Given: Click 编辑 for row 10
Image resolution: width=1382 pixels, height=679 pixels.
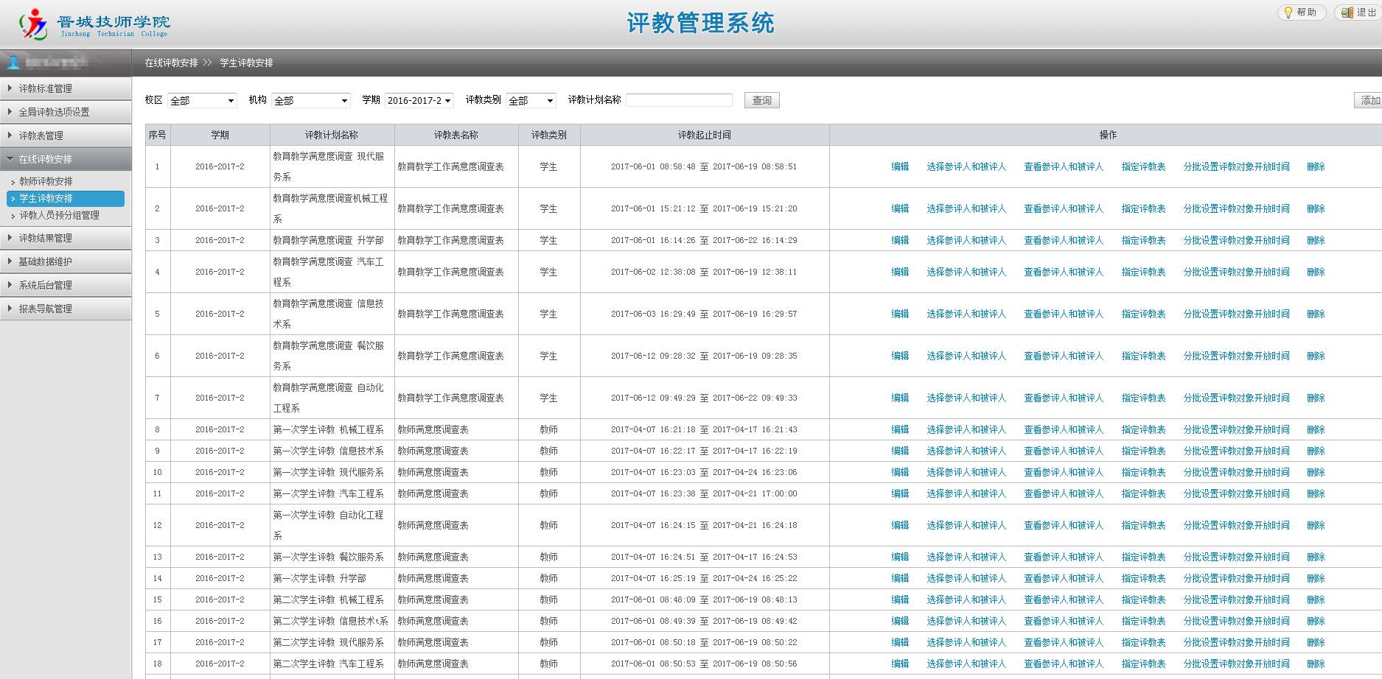Looking at the screenshot, I should pyautogui.click(x=900, y=472).
